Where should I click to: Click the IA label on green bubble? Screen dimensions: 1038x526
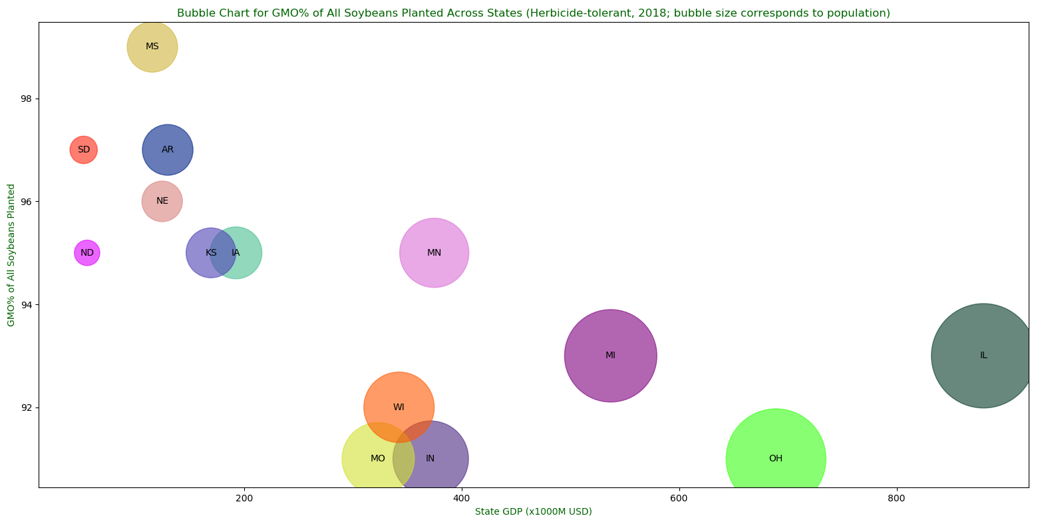[x=236, y=253]
